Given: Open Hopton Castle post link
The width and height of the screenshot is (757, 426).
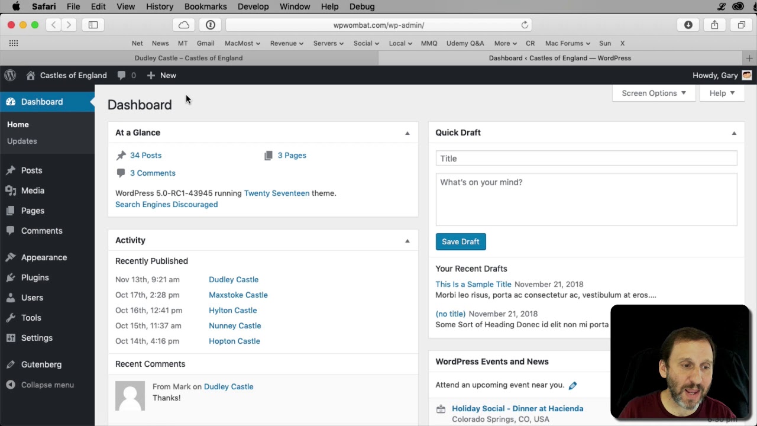Looking at the screenshot, I should [x=234, y=341].
